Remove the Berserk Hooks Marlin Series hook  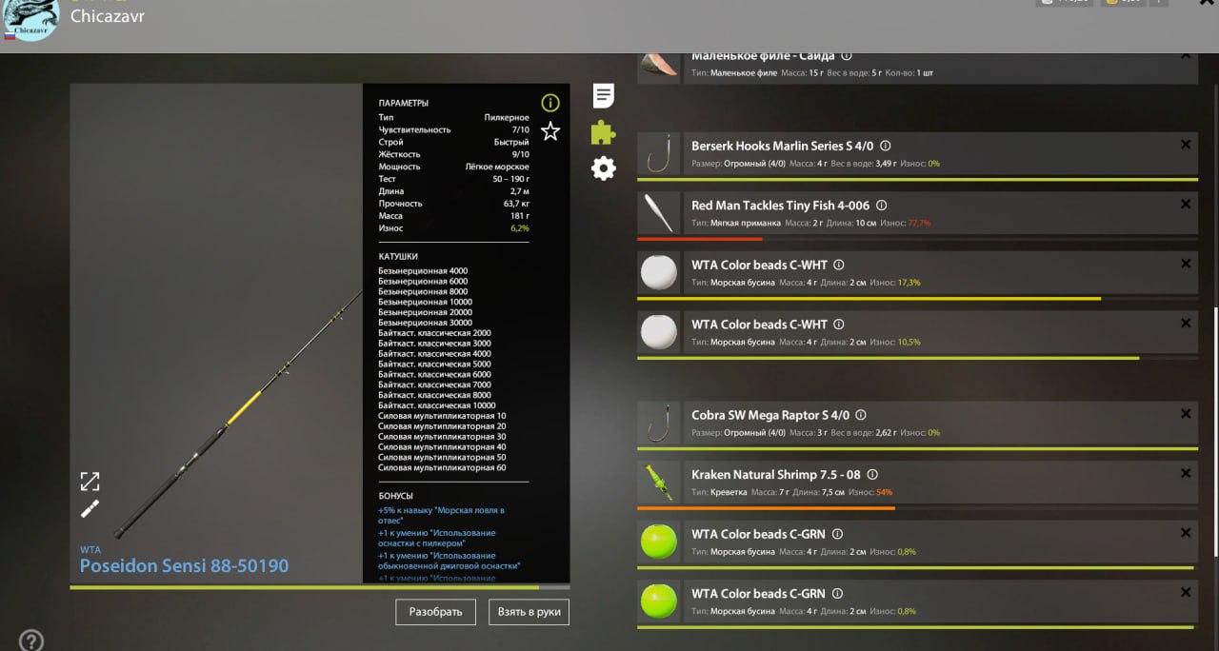tap(1186, 145)
